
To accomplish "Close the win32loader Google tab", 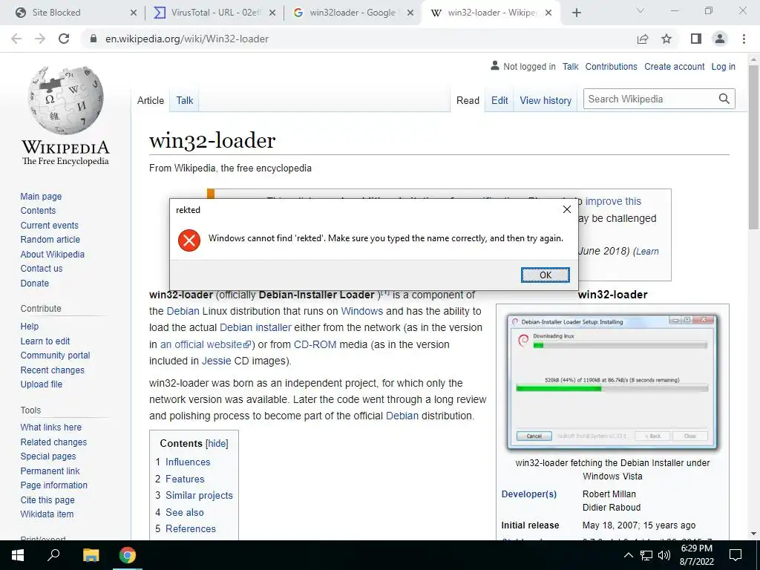I will [410, 13].
